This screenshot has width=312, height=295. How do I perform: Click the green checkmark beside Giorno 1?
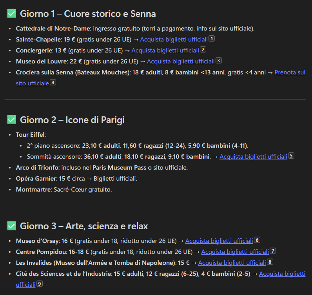(11, 14)
